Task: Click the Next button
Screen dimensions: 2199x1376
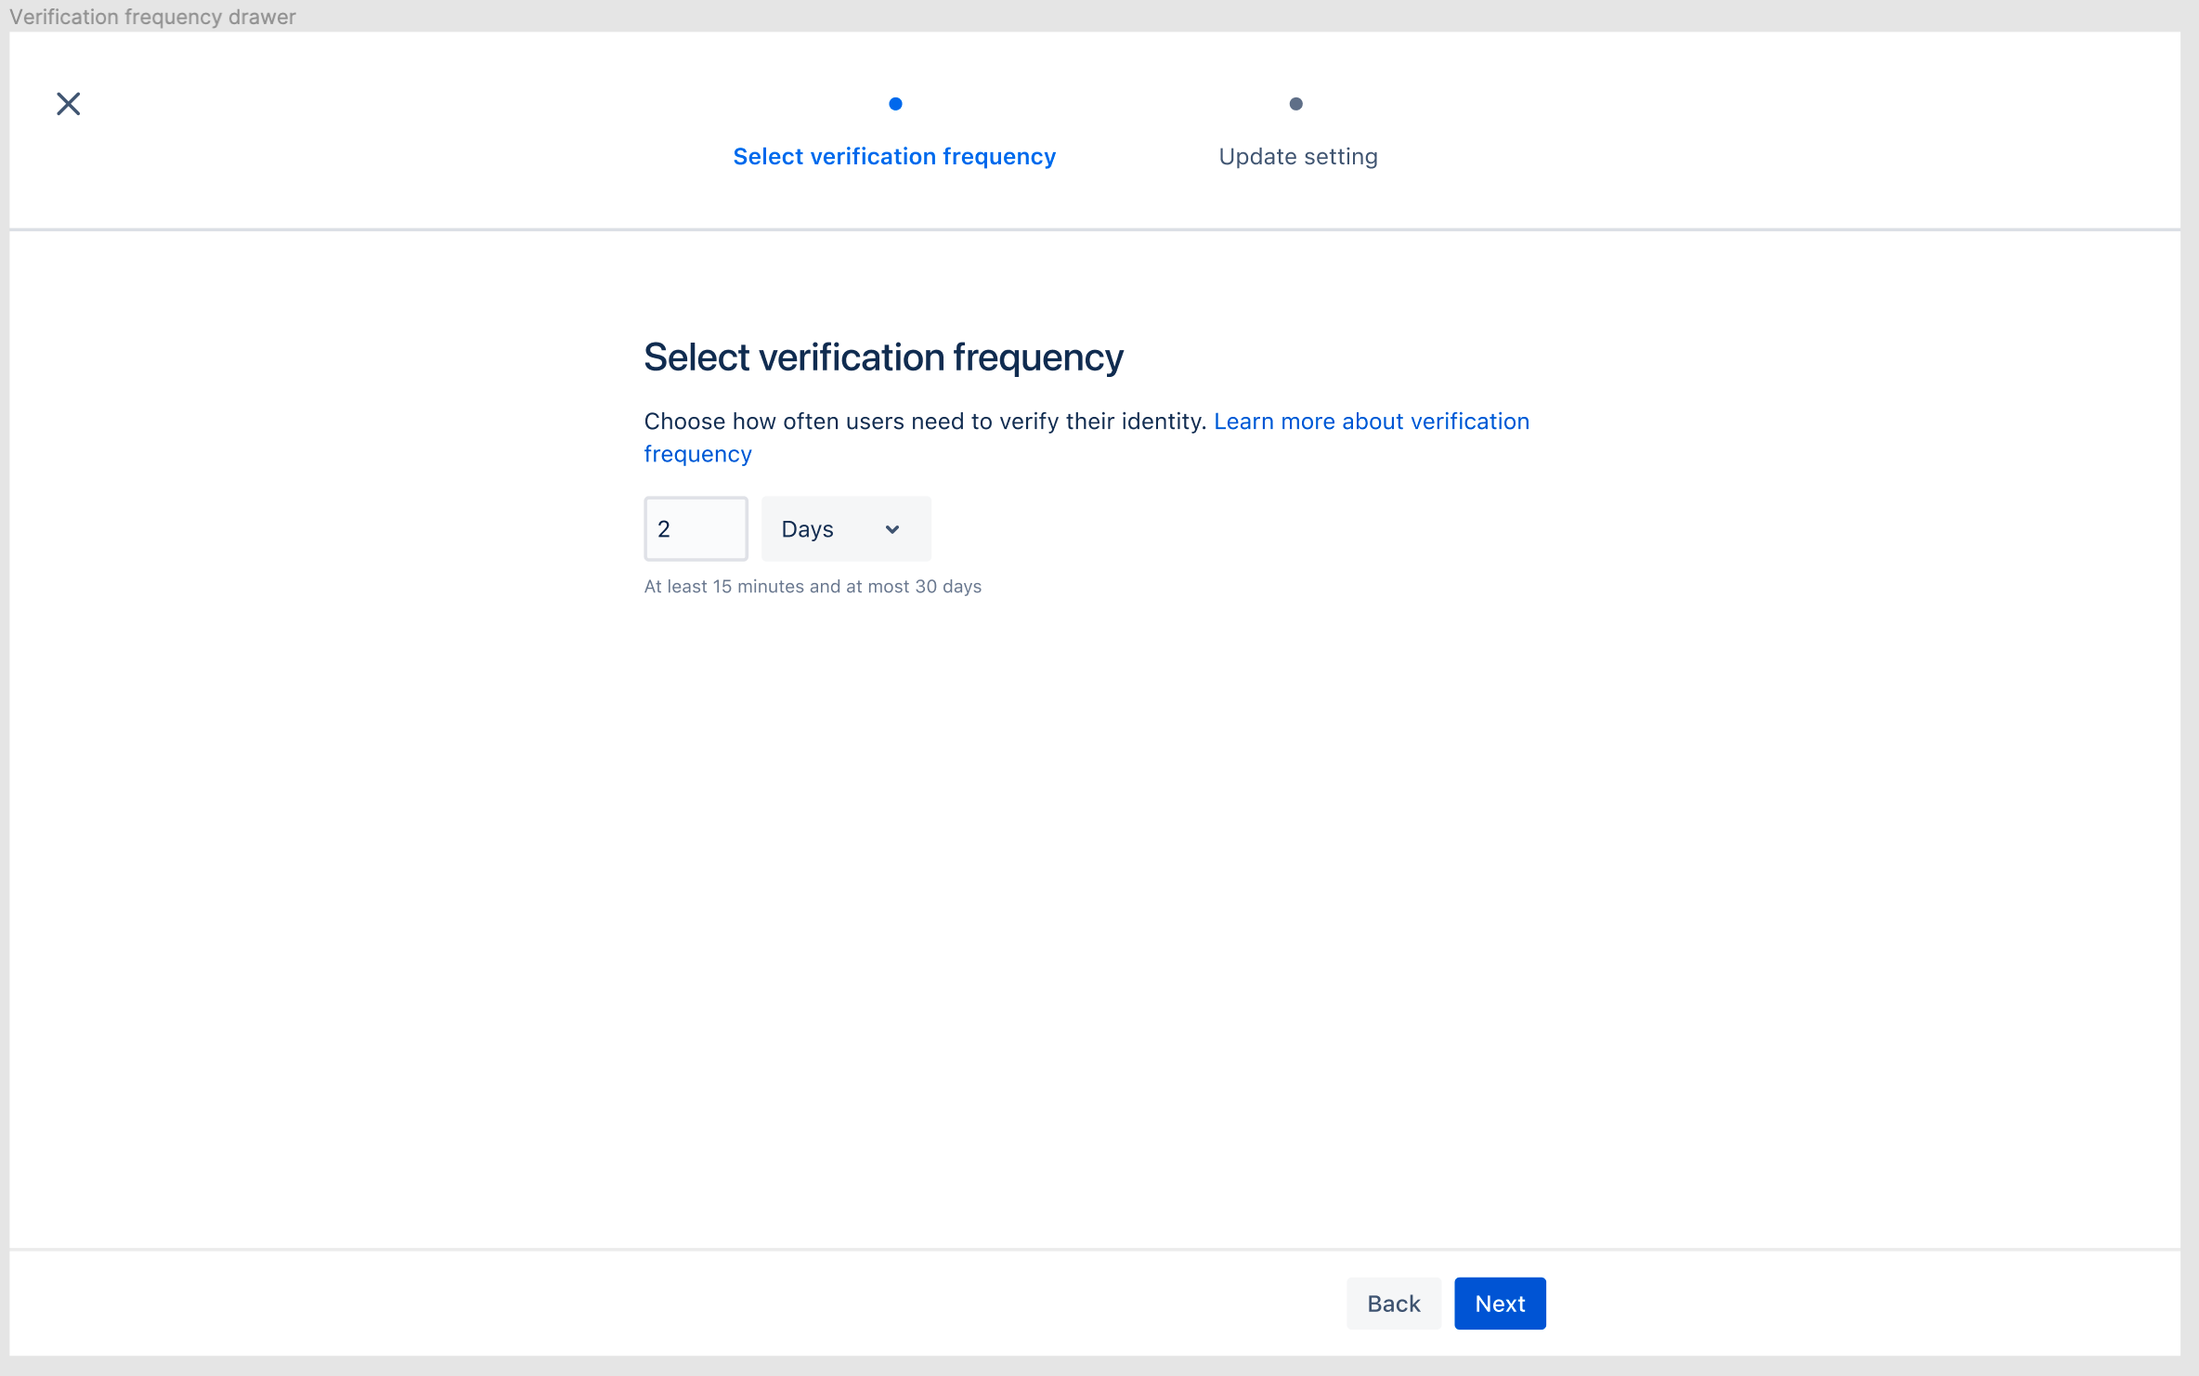Action: [x=1500, y=1304]
